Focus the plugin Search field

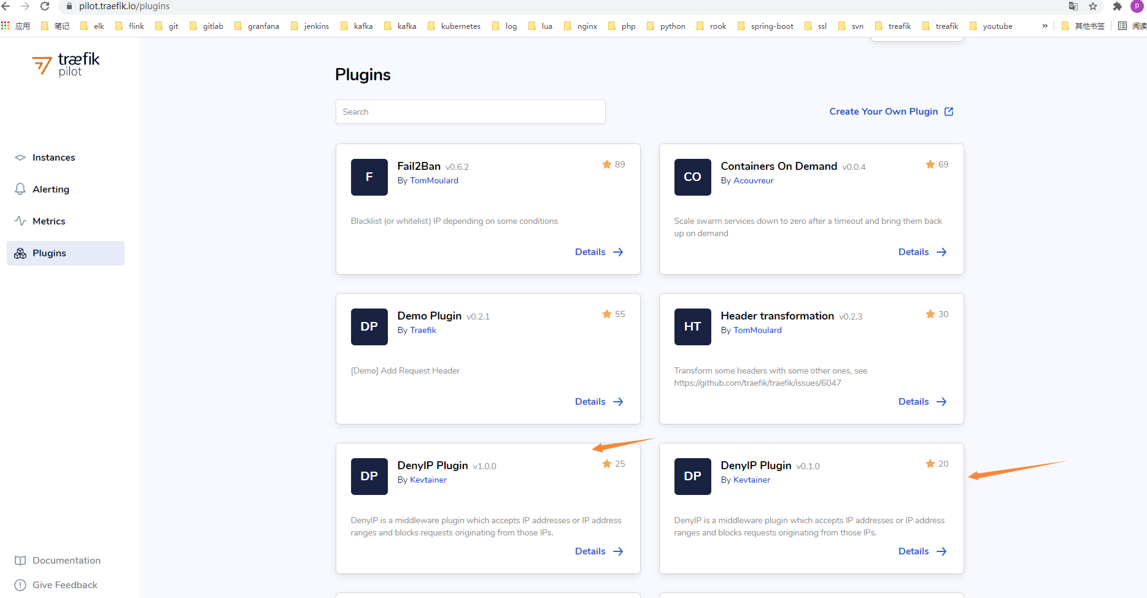[470, 112]
